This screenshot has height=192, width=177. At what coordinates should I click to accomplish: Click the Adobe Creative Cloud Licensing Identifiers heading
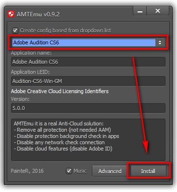click(60, 91)
